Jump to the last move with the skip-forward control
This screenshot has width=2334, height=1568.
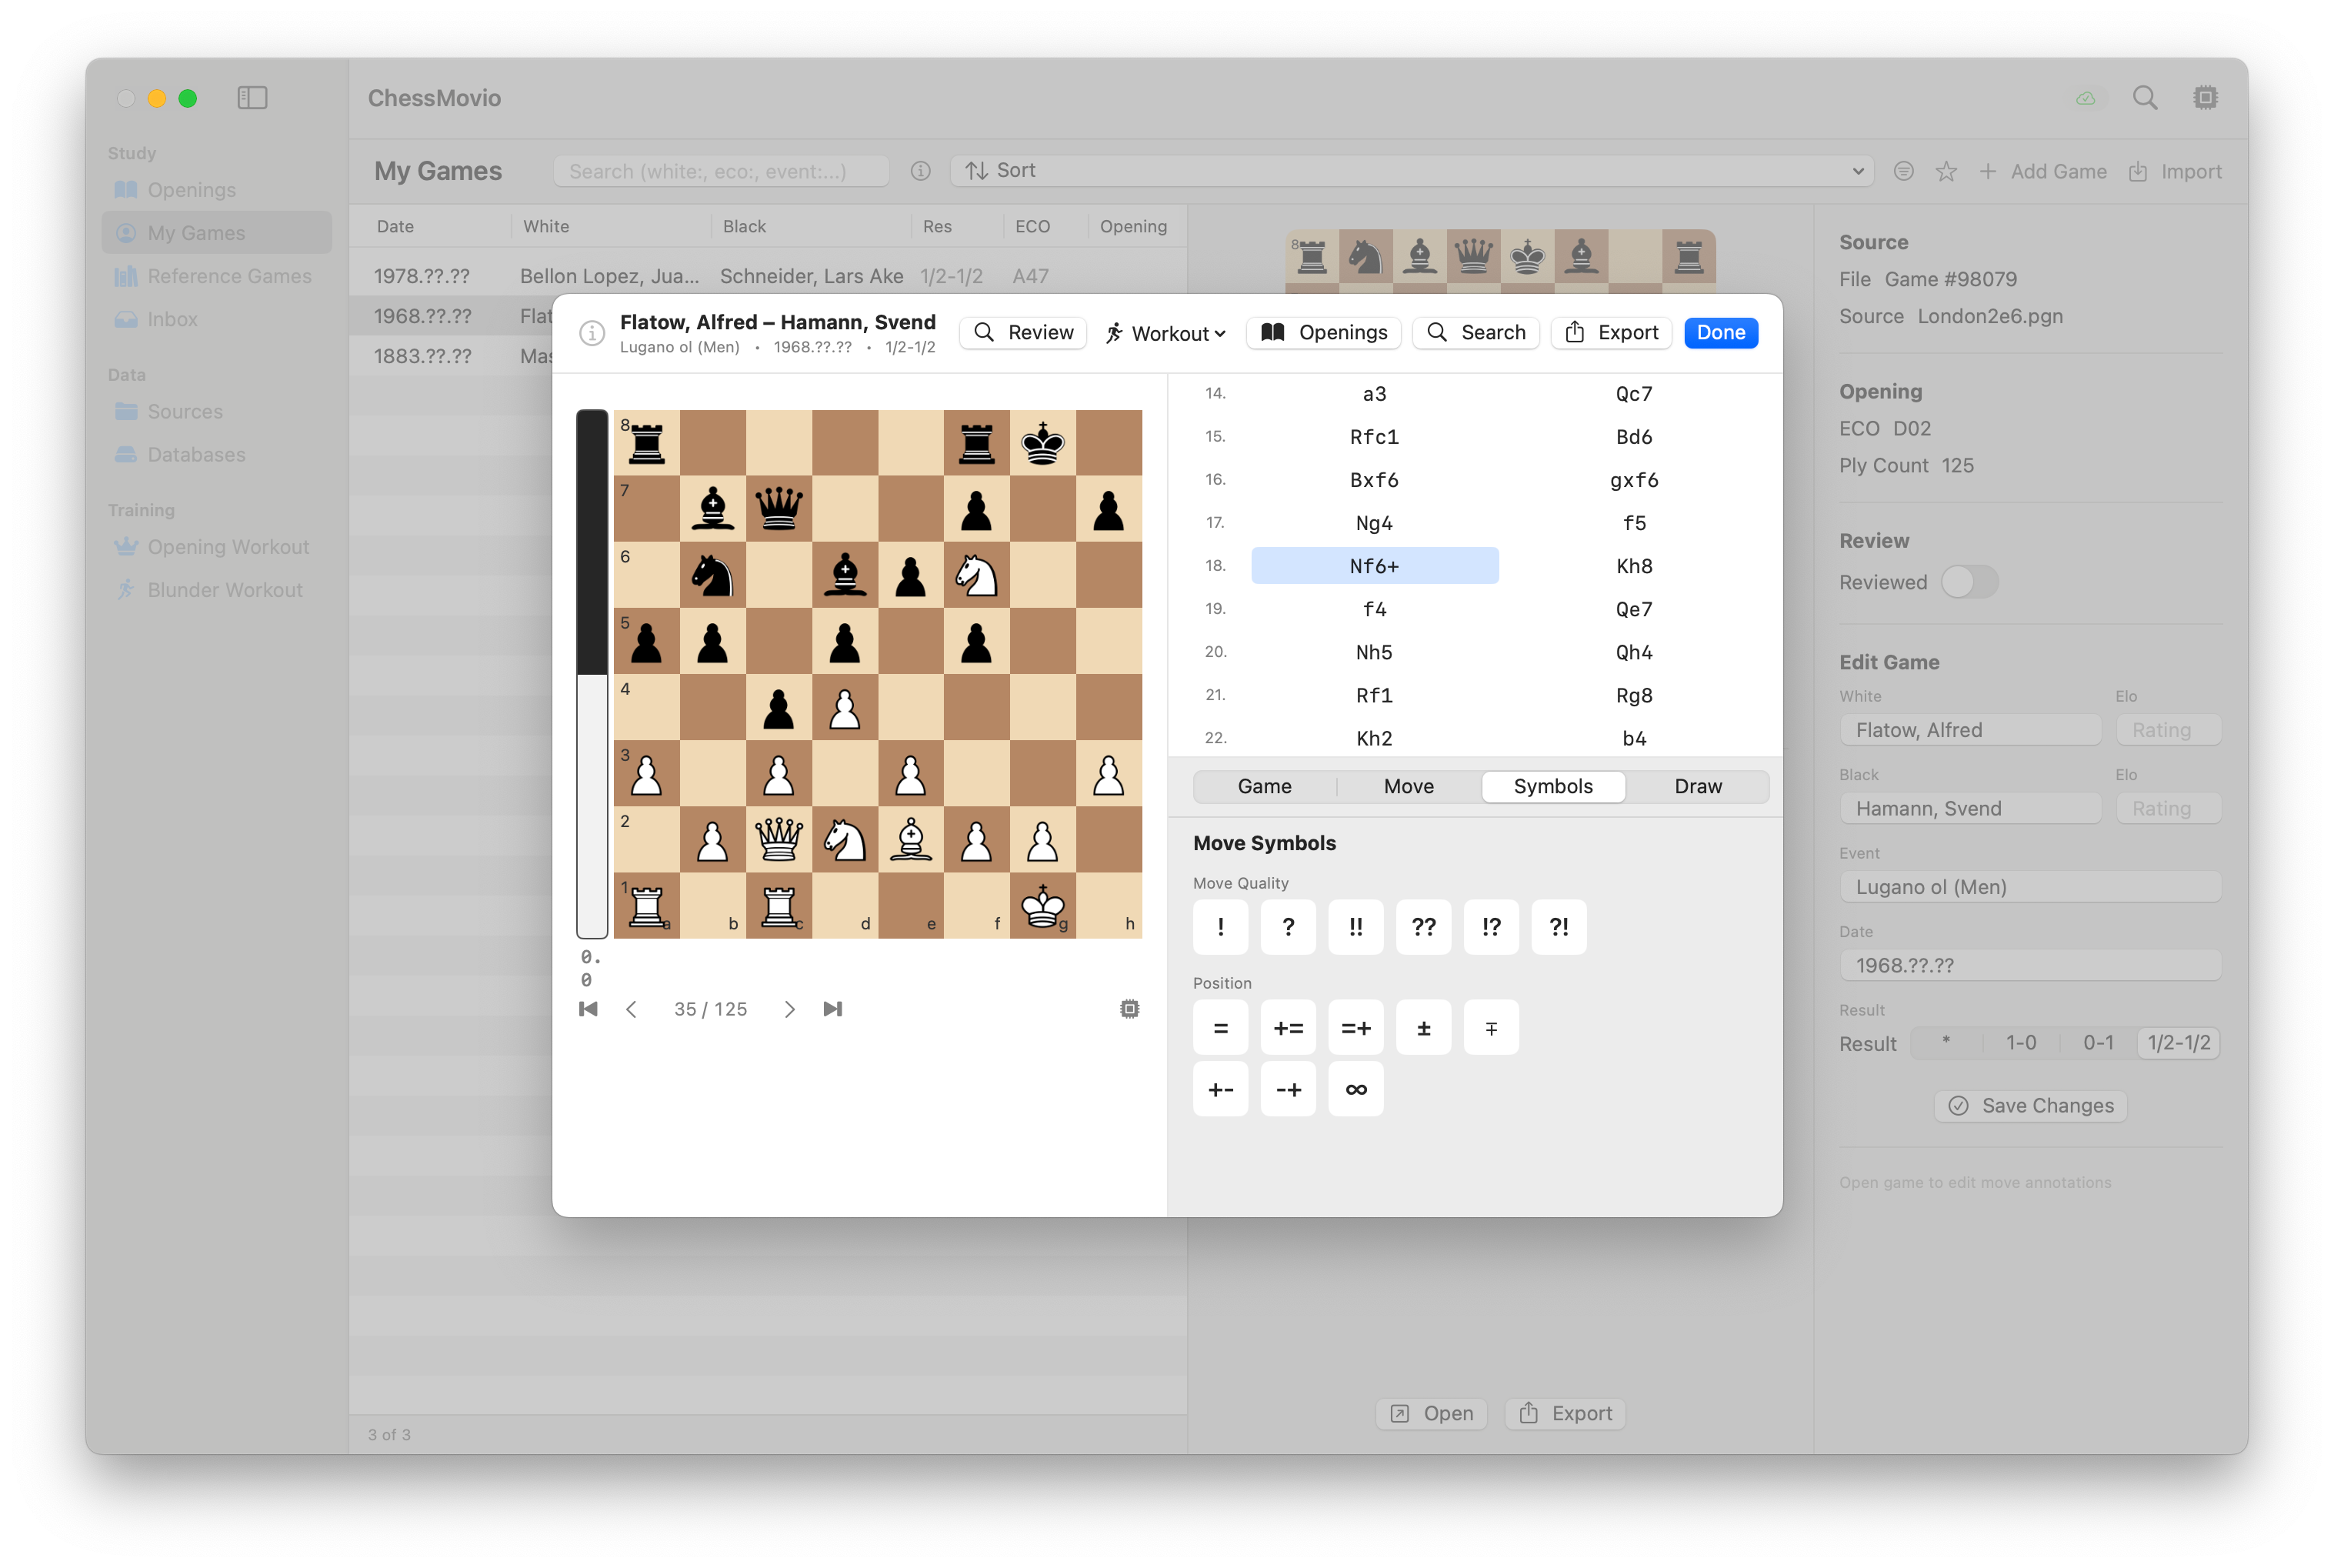point(832,1009)
